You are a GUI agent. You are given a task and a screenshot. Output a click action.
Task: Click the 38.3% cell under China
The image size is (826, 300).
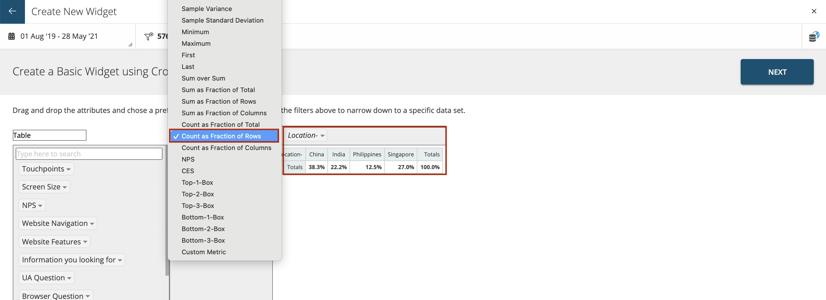(316, 167)
